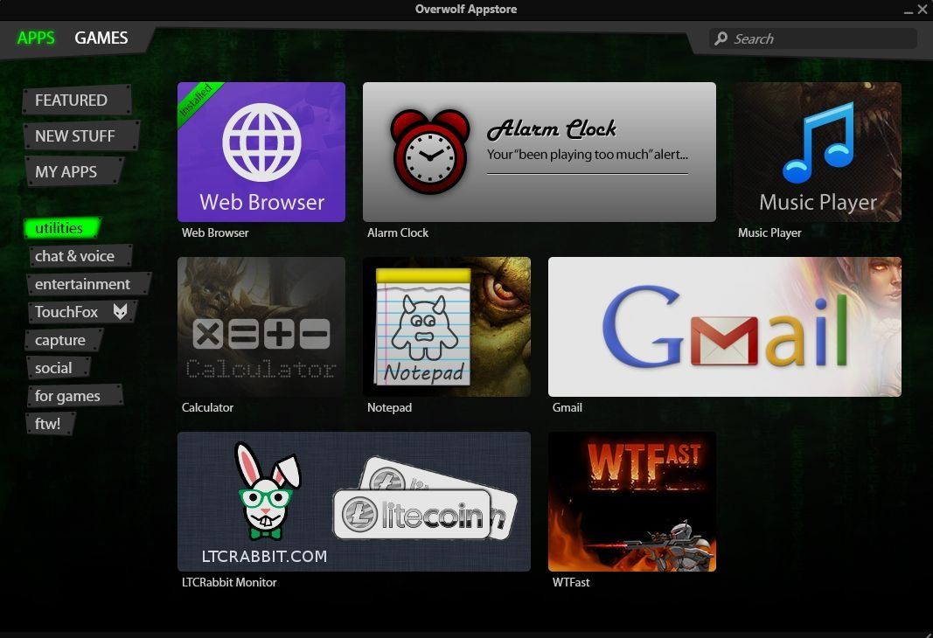This screenshot has width=933, height=638.
Task: Switch to the GAMES tab
Action: pyautogui.click(x=101, y=38)
